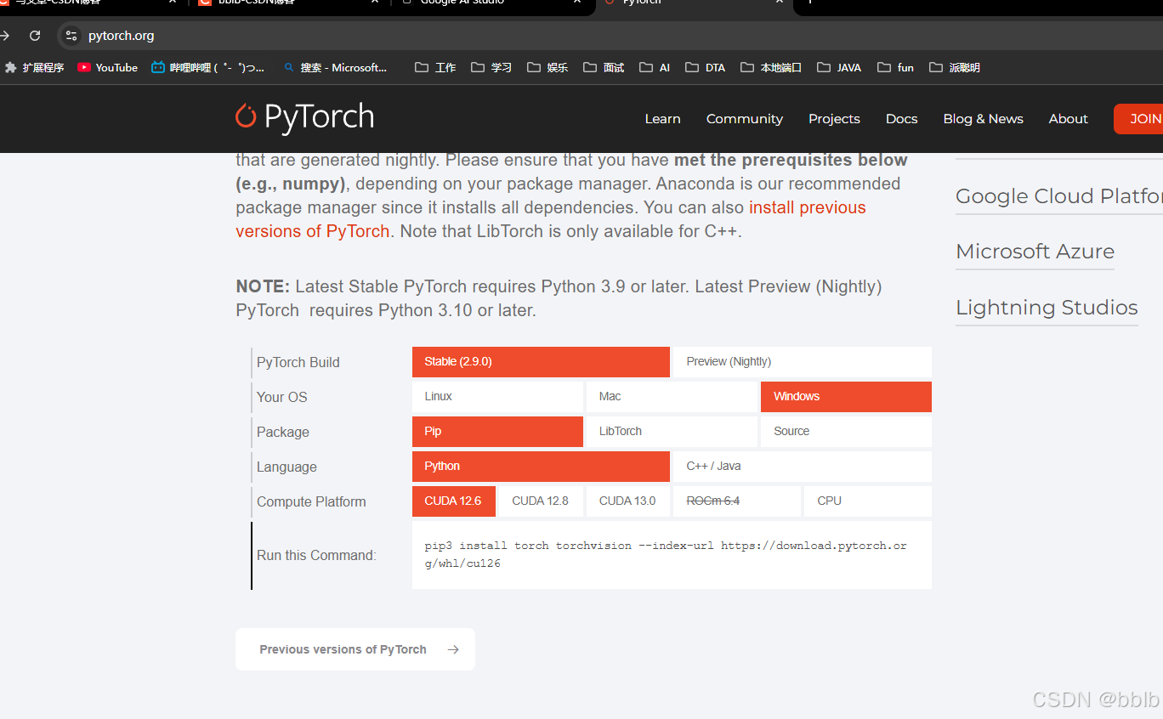This screenshot has height=719, width=1163.
Task: Click the pip3 install command text
Action: [x=666, y=554]
